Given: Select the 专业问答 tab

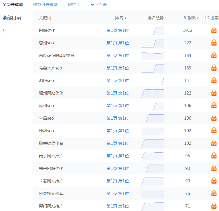Looking at the screenshot, I should [98, 4].
